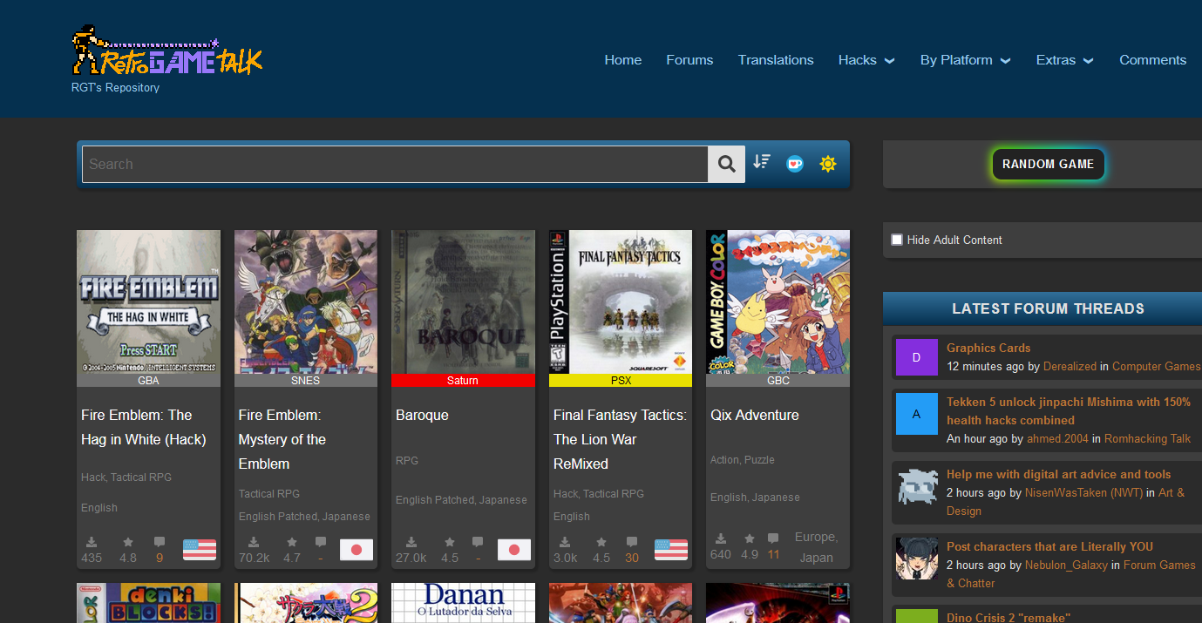Open Fire Emblem: The Hag in White title
This screenshot has width=1202, height=623.
click(144, 427)
